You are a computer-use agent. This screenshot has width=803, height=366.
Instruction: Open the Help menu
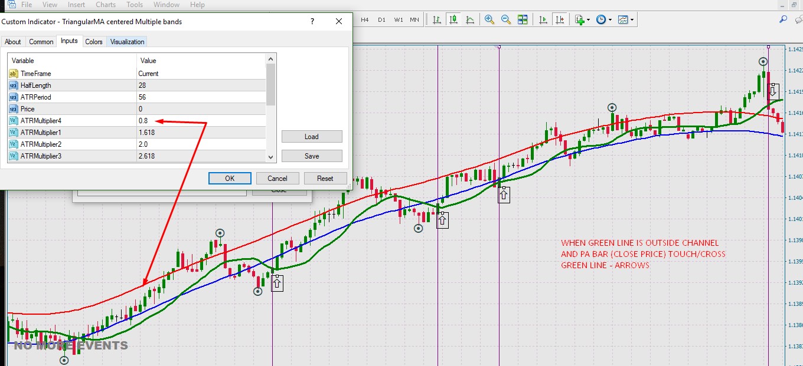[197, 5]
